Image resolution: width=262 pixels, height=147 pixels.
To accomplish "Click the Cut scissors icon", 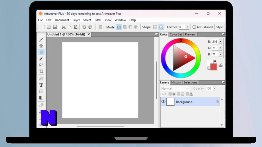I will pyautogui.click(x=63, y=27).
